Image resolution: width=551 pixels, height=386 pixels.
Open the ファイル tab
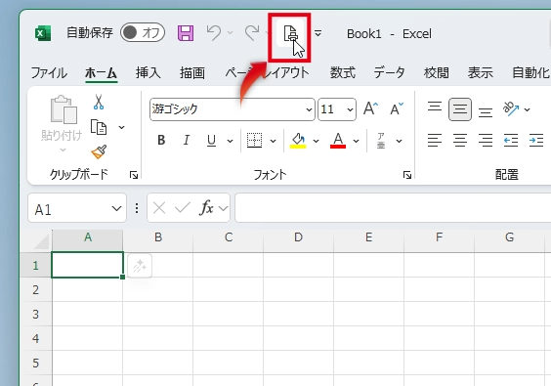[49, 72]
